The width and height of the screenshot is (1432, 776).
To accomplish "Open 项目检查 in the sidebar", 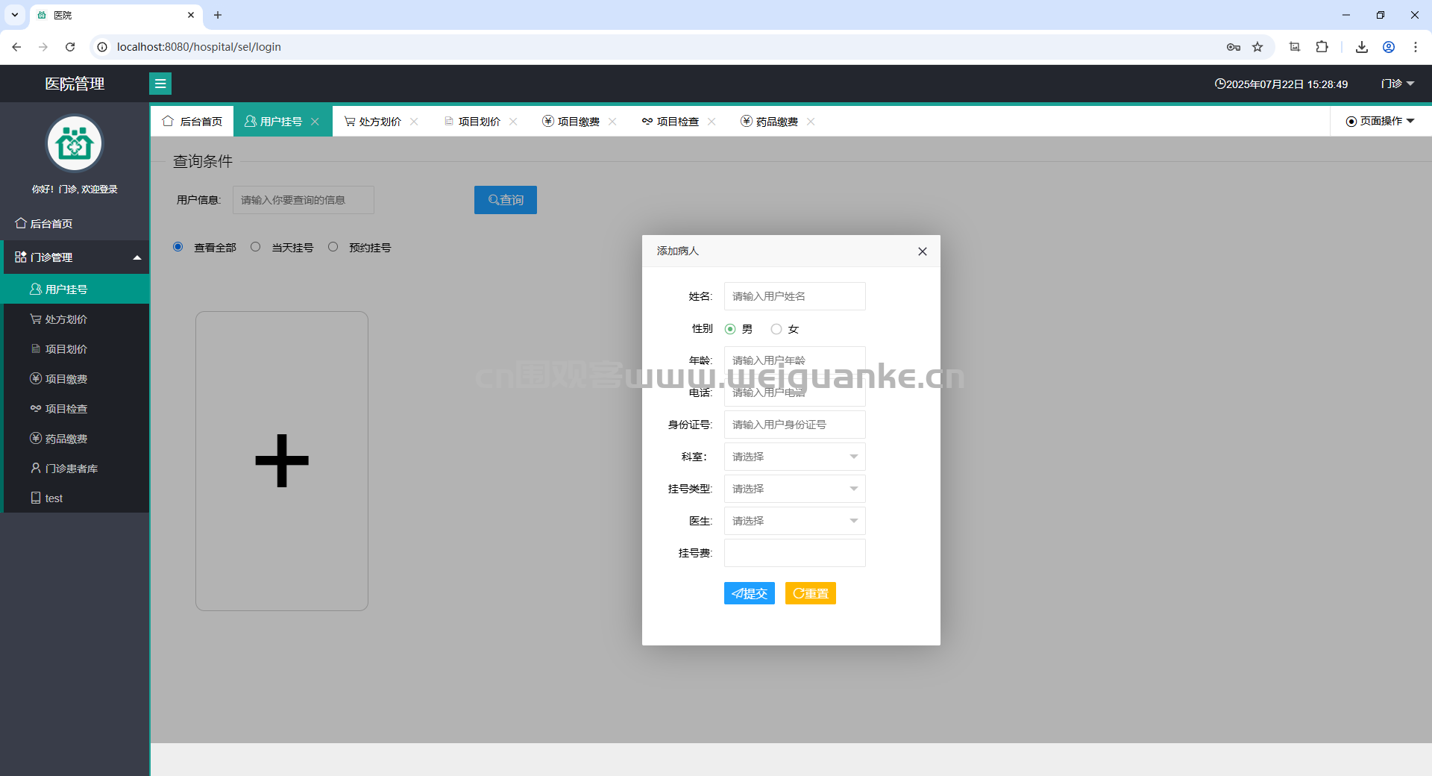I will tap(76, 409).
